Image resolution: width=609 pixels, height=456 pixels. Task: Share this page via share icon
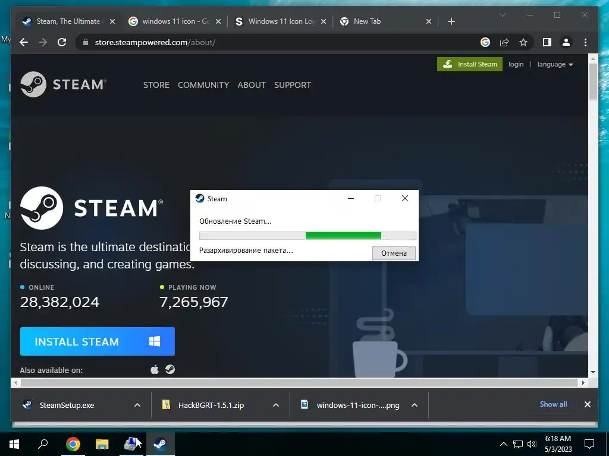(x=504, y=42)
